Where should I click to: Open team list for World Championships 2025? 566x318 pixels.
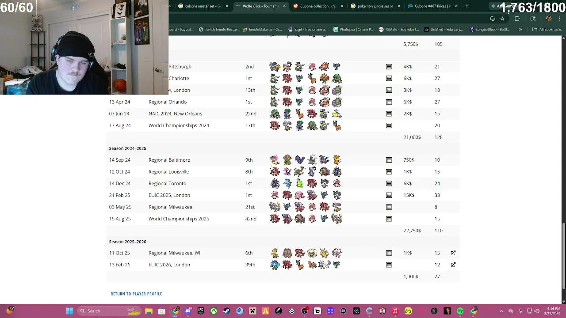pos(389,219)
